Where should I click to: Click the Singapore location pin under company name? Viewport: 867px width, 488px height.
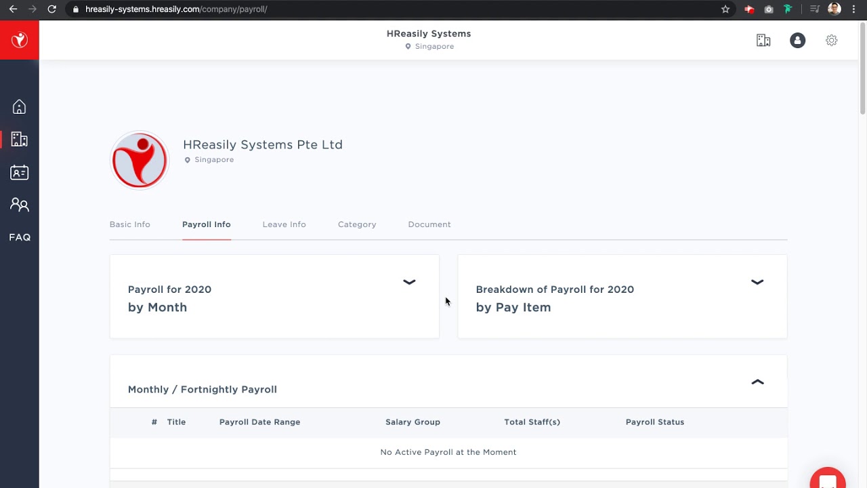pos(188,160)
